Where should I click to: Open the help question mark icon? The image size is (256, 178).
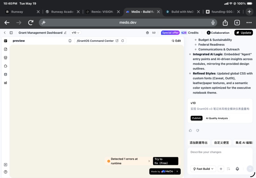pyautogui.click(x=5, y=172)
